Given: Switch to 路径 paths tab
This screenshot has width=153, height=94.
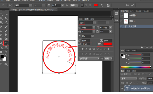Looking at the screenshot, I should [x=134, y=71].
